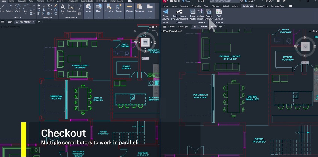
Task: Open the file tab hamburger menu, right window
Action: [x=165, y=27]
